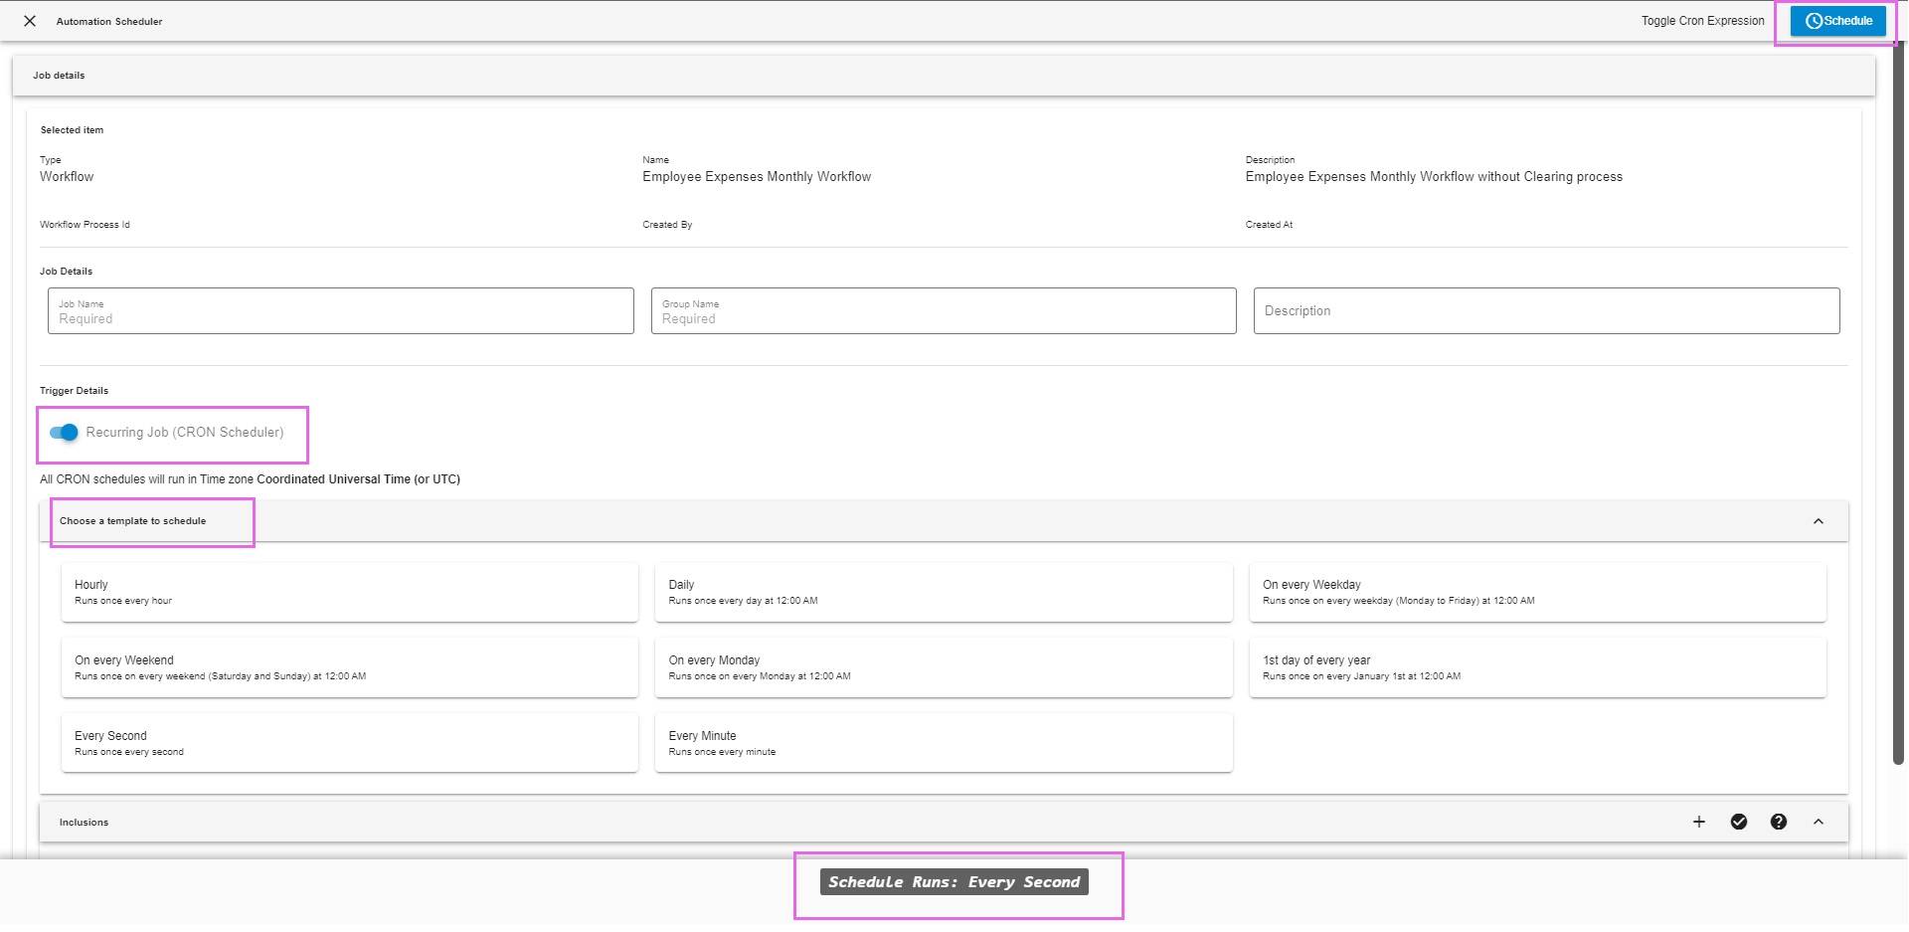Screen dimensions: 1909x932
Task: Click the blue Schedule button
Action: pos(1837,21)
